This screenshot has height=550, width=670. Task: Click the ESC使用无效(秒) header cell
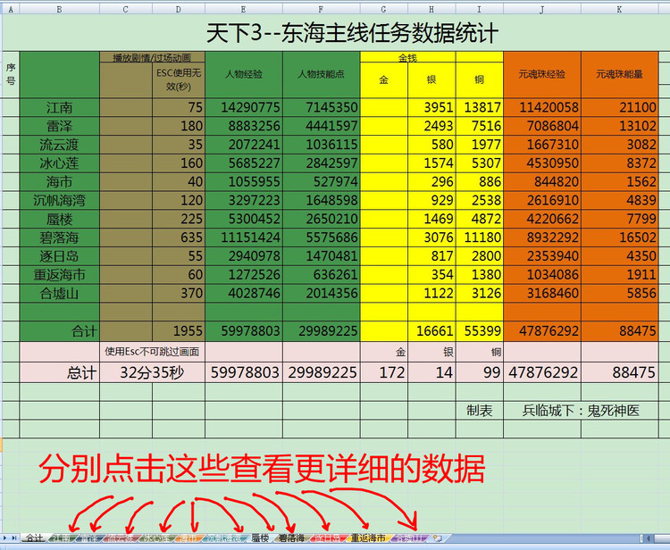click(x=179, y=79)
